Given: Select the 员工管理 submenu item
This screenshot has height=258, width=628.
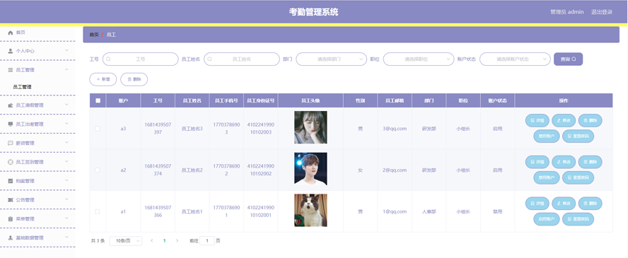Looking at the screenshot, I should 22,87.
